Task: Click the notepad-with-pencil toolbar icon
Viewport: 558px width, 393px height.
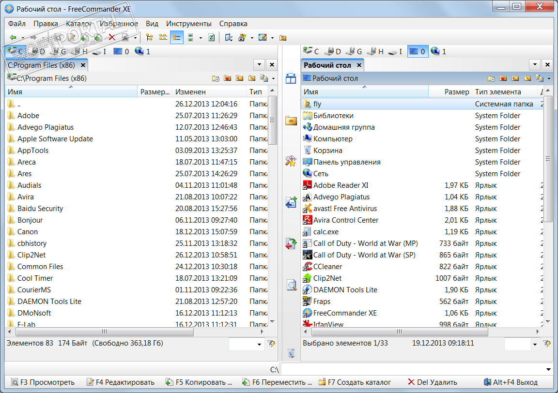Action: [x=263, y=37]
